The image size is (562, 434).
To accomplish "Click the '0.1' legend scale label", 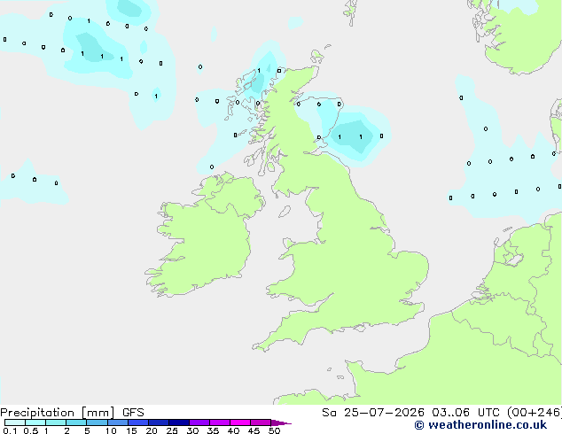I will point(10,430).
